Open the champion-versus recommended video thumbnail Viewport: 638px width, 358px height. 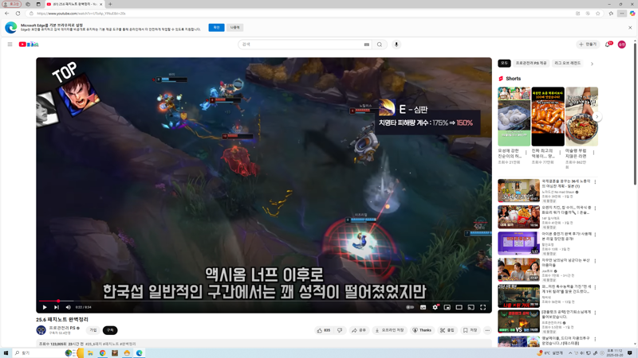[x=519, y=322]
